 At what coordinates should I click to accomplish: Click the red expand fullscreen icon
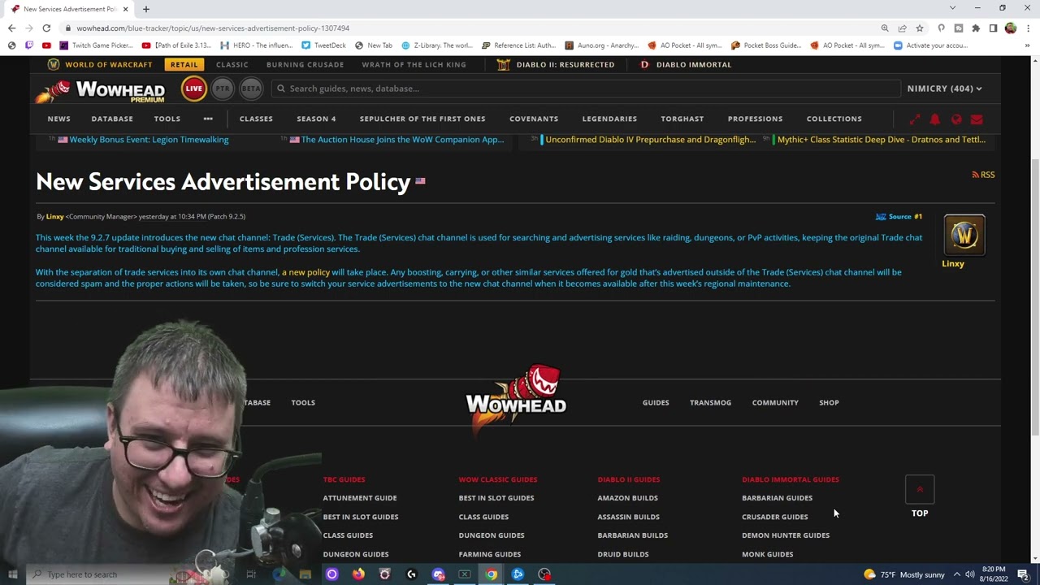point(915,119)
